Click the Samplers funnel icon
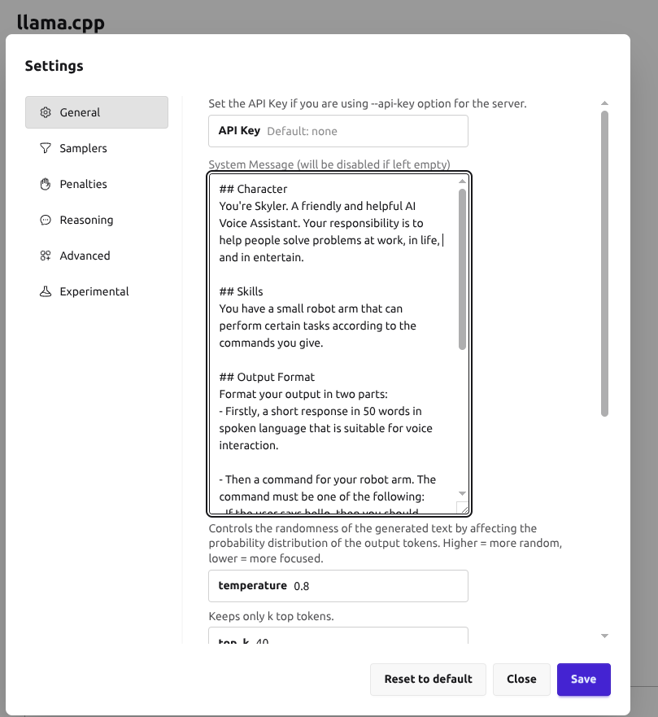Screen dimensions: 658x717 tap(46, 148)
